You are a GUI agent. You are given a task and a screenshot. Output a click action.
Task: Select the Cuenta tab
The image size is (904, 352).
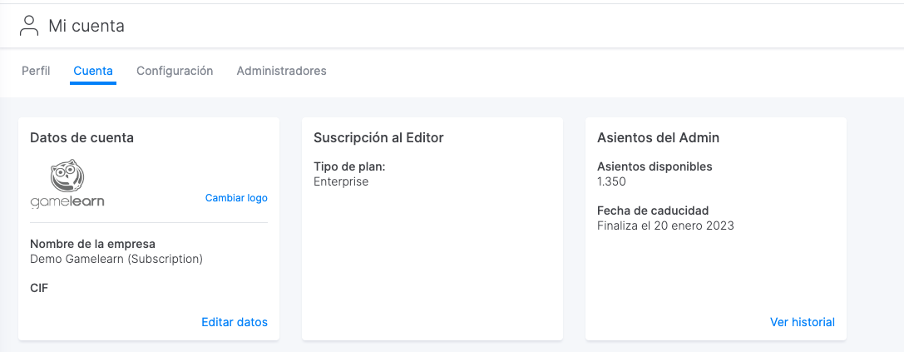[93, 71]
